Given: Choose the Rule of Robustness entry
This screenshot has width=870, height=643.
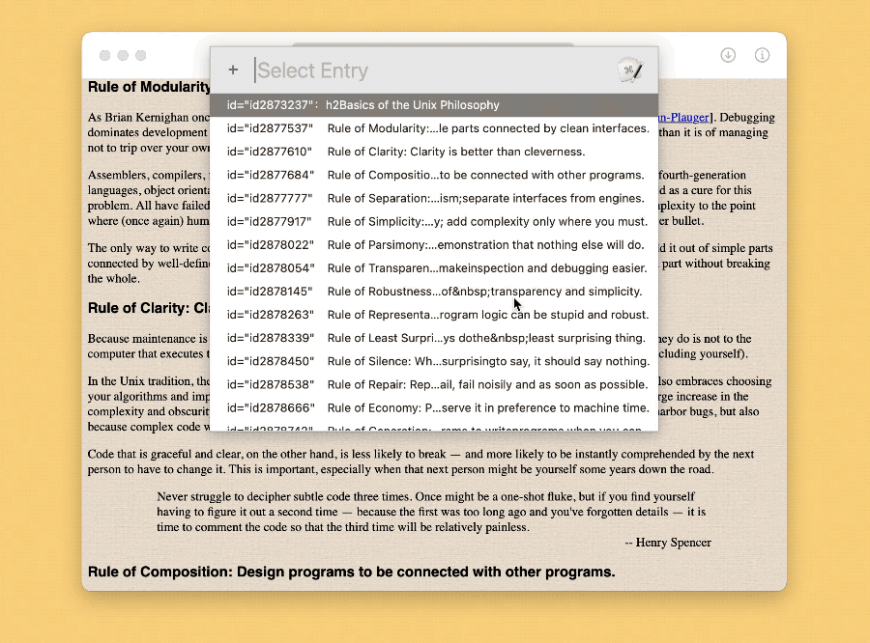Looking at the screenshot, I should (434, 292).
